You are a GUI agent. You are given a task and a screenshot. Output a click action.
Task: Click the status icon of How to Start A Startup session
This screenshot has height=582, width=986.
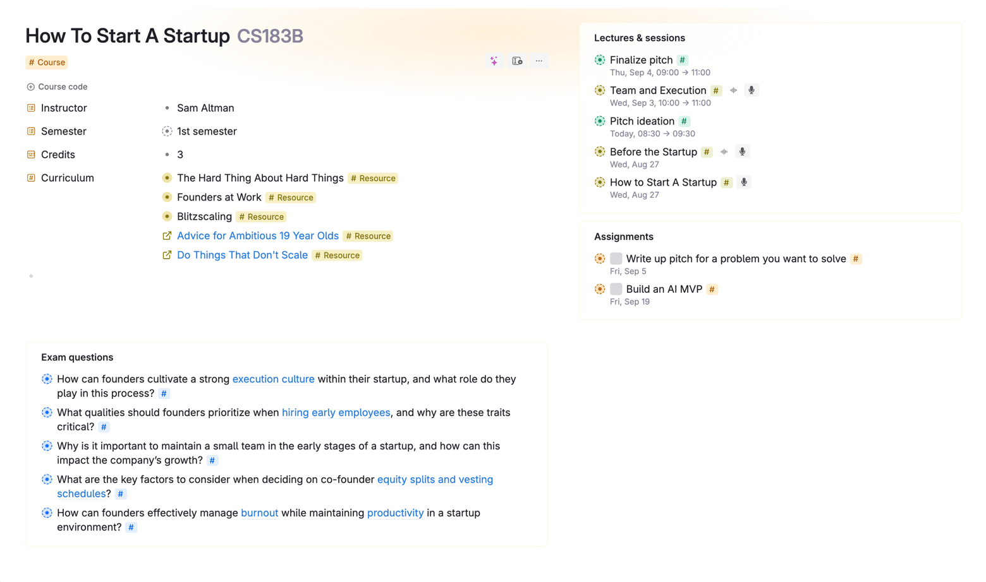pos(600,182)
